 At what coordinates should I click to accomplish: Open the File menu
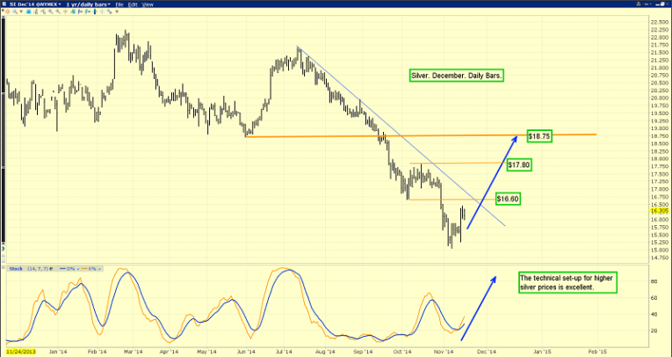[119, 4]
